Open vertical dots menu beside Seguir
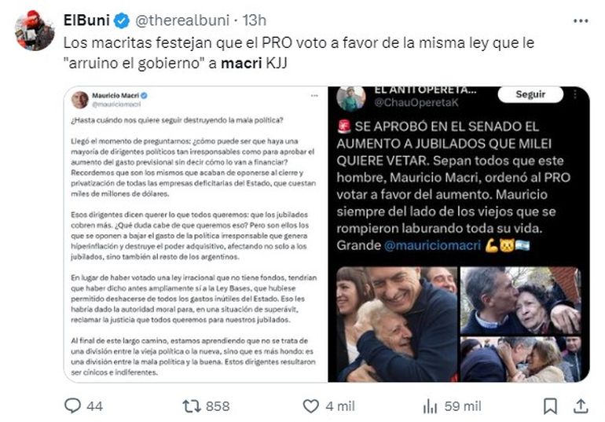Viewport: 605px width, 422px height. pyautogui.click(x=575, y=94)
